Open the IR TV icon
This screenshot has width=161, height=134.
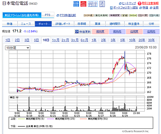point(102,4)
